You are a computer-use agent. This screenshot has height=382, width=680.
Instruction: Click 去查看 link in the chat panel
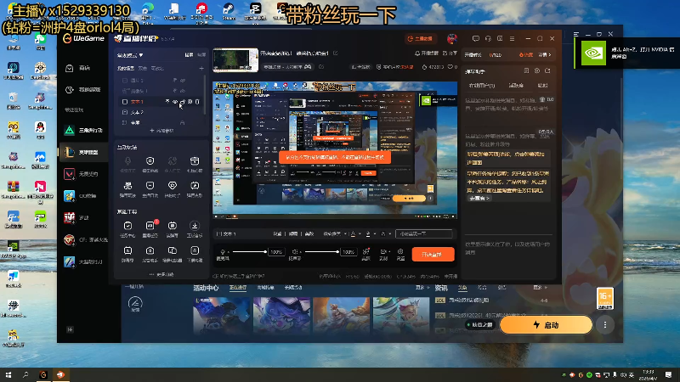(x=479, y=198)
